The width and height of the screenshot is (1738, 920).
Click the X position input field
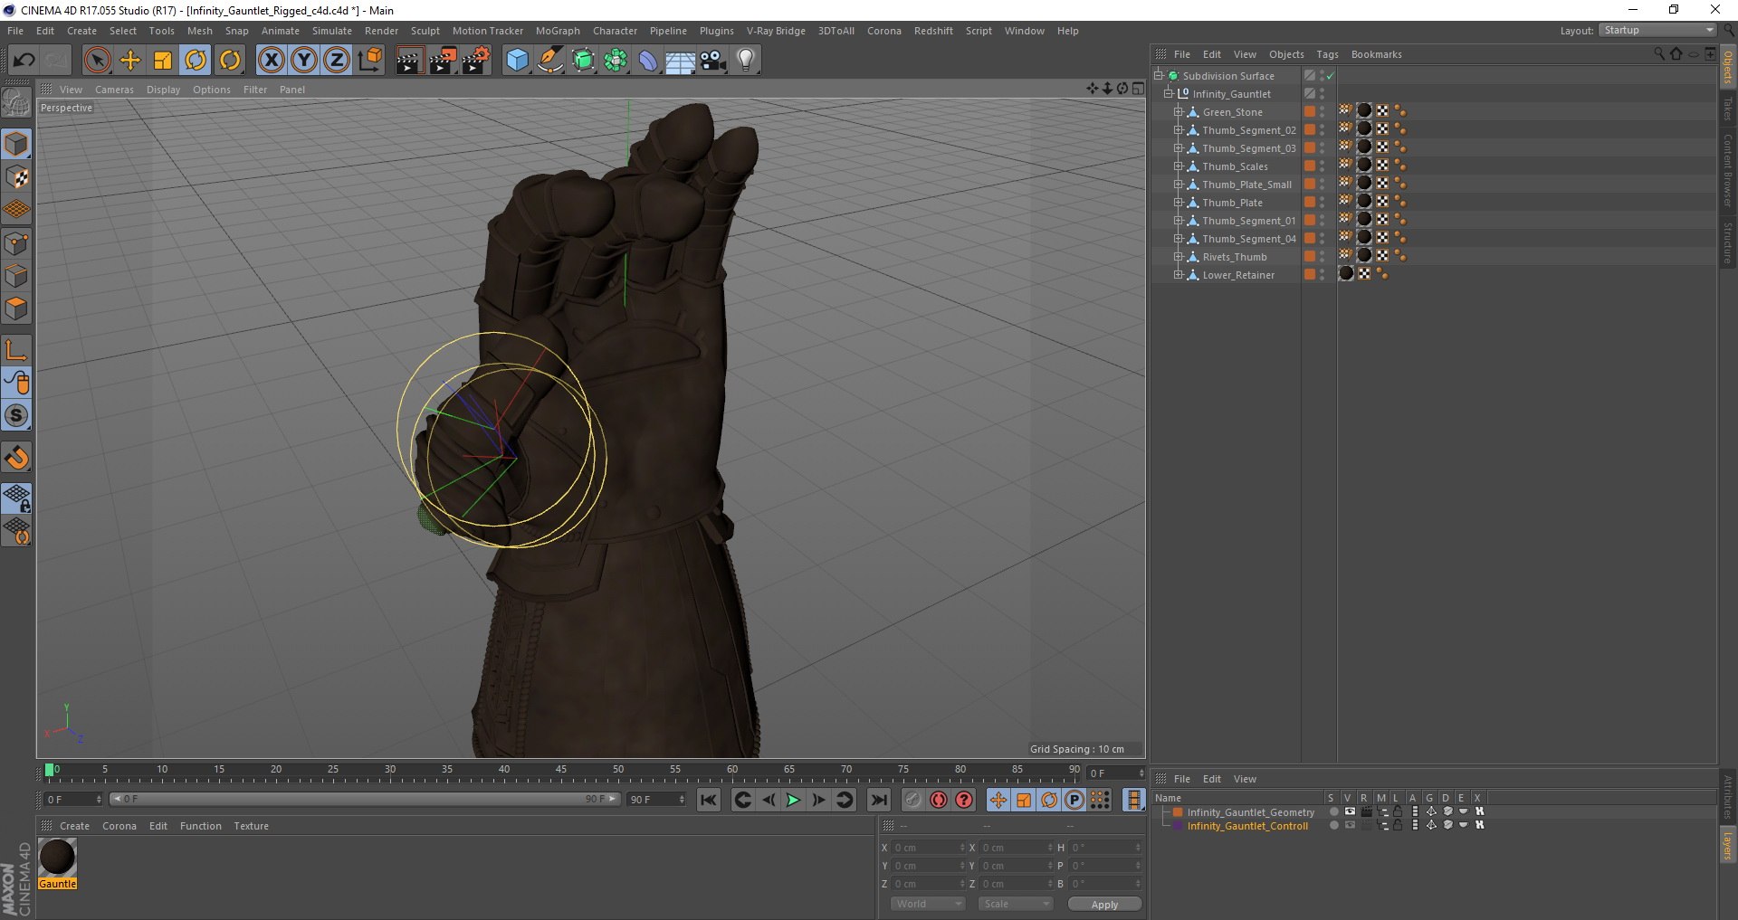tap(927, 848)
